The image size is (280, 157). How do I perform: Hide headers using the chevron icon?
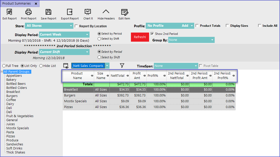[x=106, y=12]
